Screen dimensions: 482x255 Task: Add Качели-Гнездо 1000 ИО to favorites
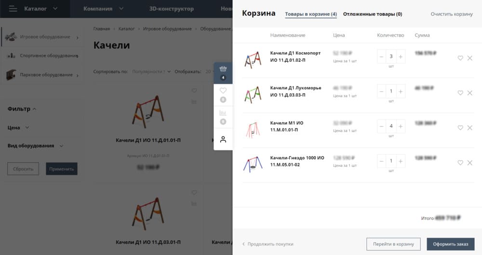460,163
